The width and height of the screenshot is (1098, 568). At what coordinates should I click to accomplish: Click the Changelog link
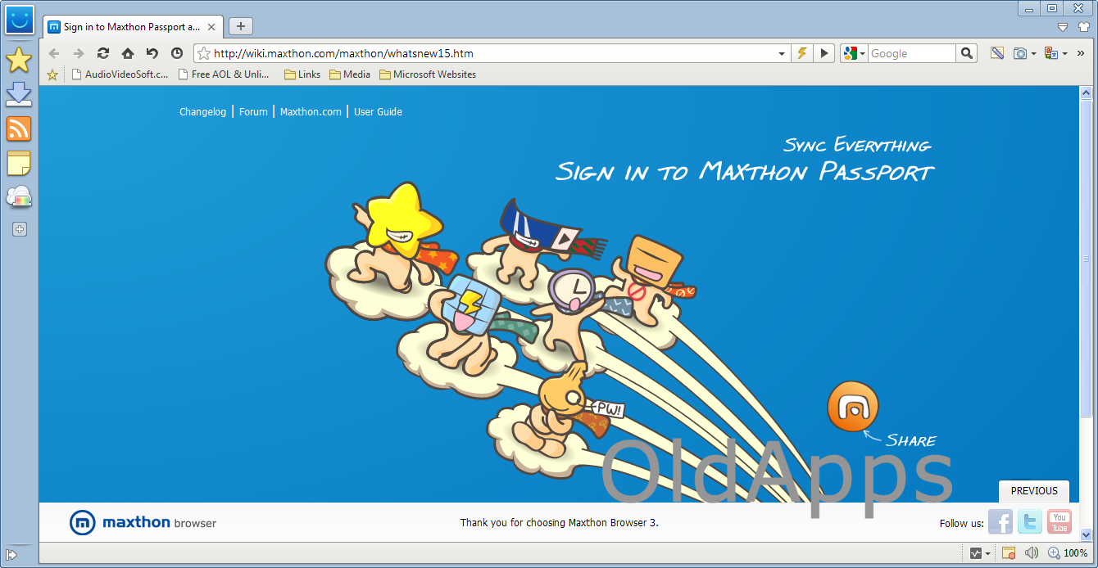pyautogui.click(x=202, y=112)
